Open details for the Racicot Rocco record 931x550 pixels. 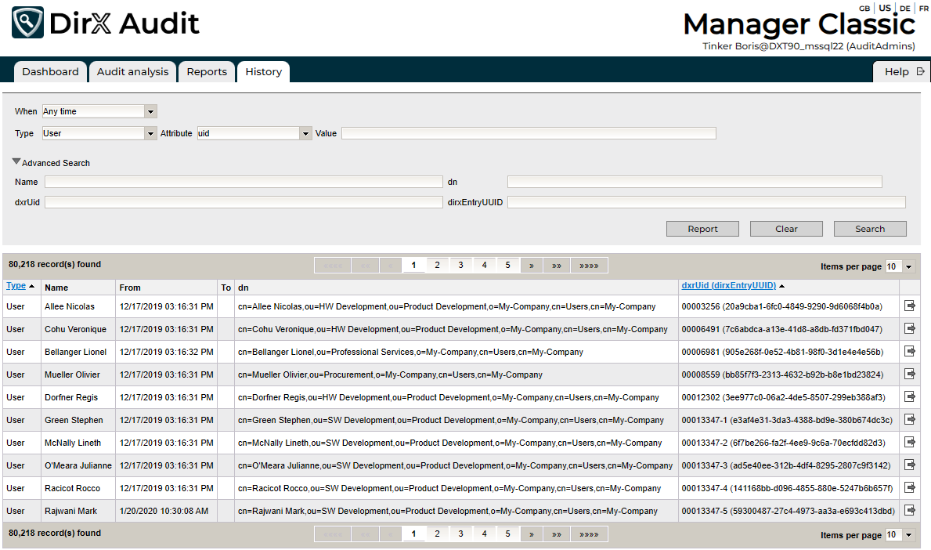pos(909,487)
